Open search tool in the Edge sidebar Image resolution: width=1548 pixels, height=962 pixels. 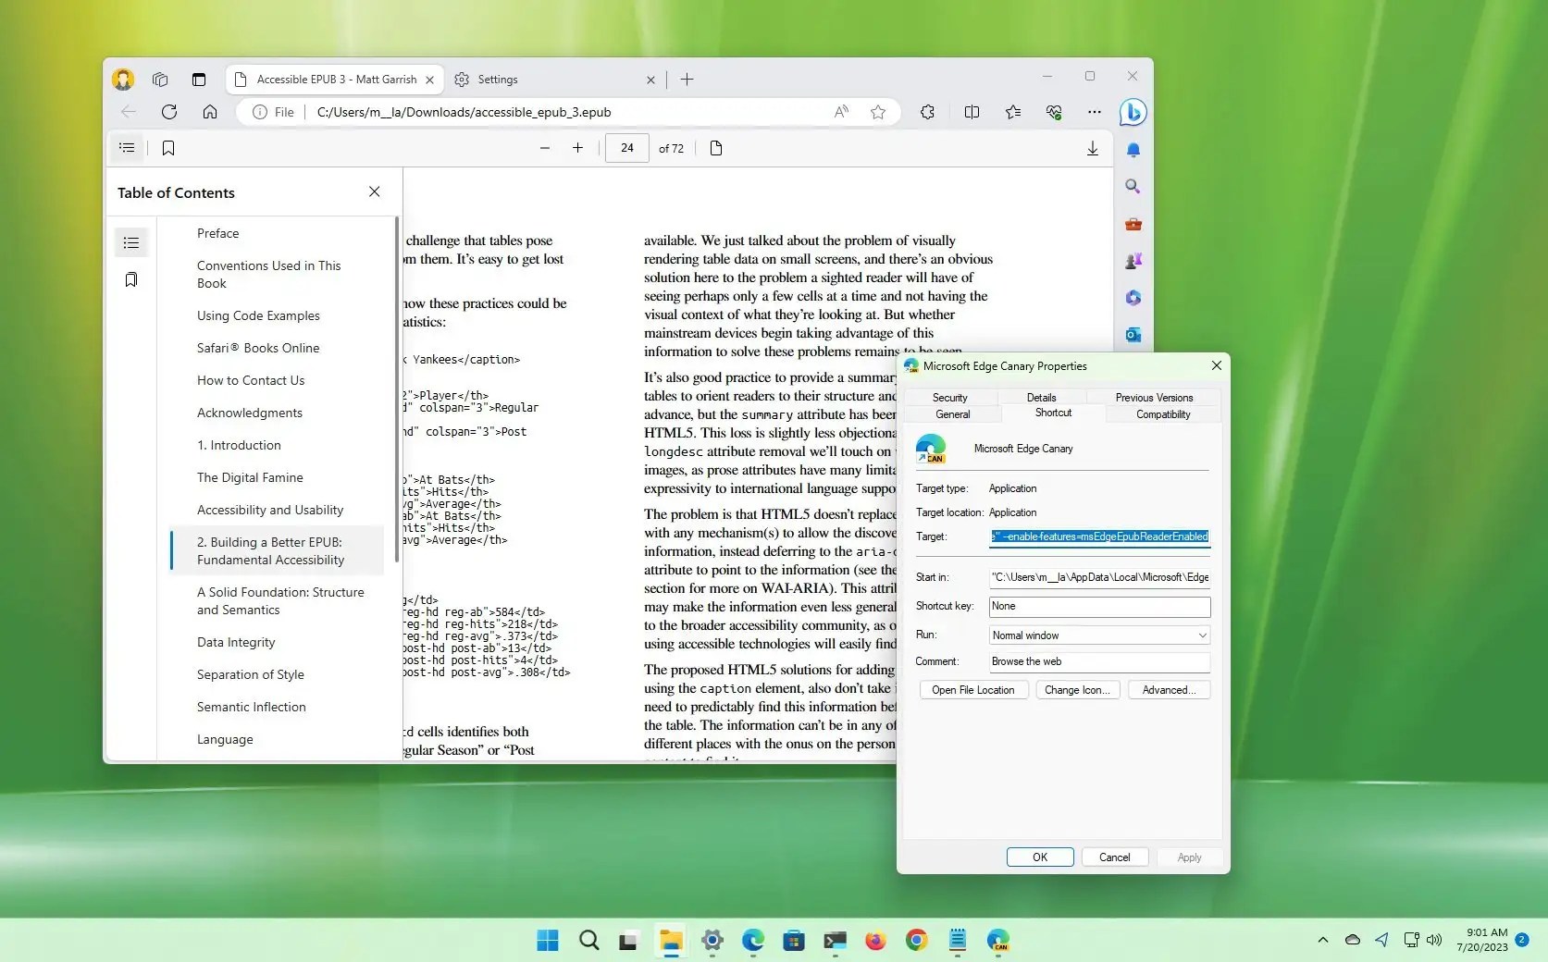click(1133, 187)
